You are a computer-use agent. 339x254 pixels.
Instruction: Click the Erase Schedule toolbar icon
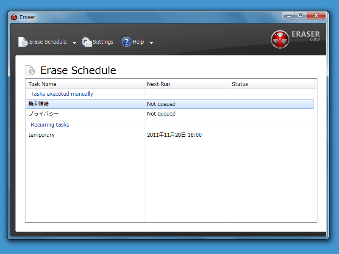pyautogui.click(x=23, y=41)
